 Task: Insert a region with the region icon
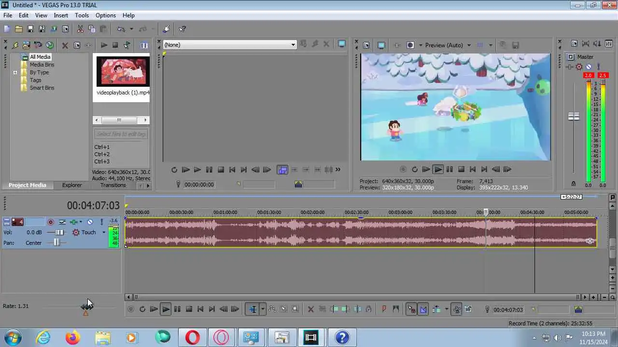coord(395,309)
